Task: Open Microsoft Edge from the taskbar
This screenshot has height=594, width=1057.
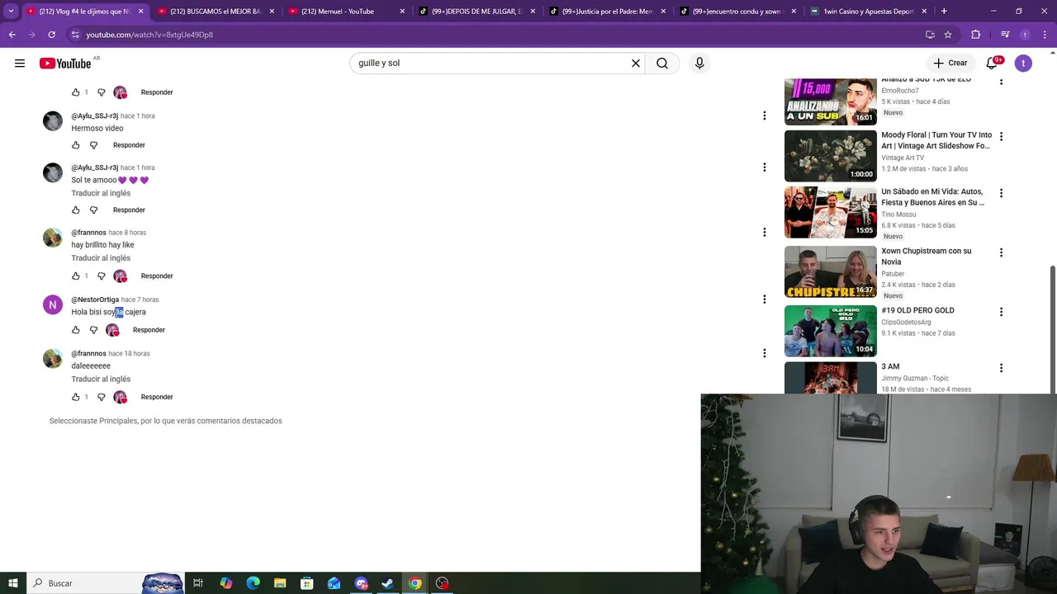Action: coord(254,583)
